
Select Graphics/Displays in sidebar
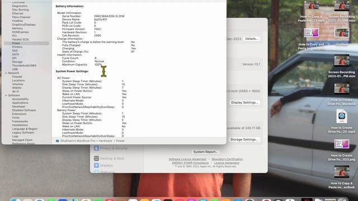click(x=23, y=25)
